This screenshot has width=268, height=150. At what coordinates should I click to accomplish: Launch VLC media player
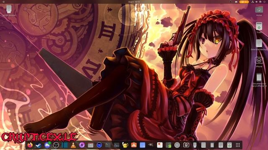pyautogui.click(x=73, y=145)
